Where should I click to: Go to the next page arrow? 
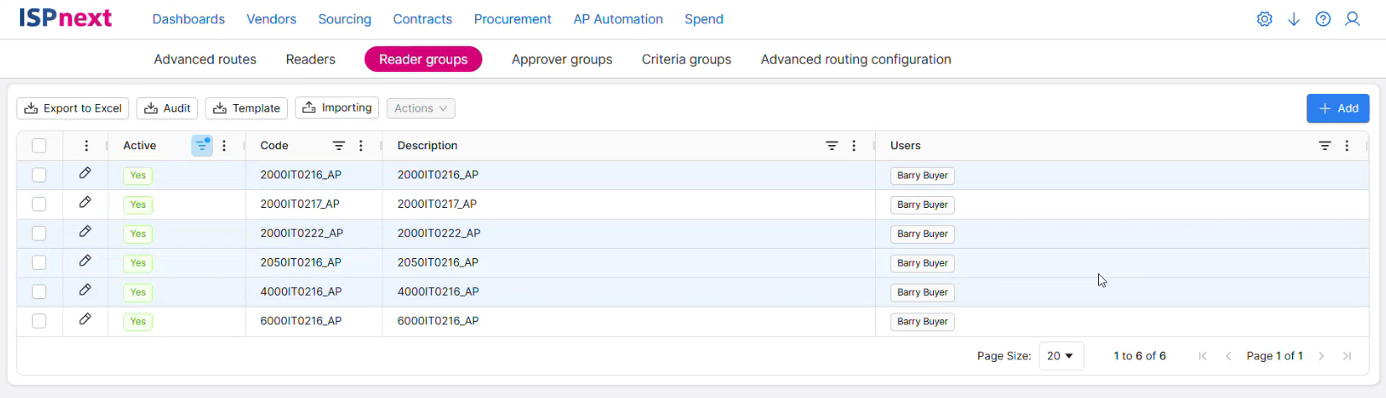tap(1321, 356)
